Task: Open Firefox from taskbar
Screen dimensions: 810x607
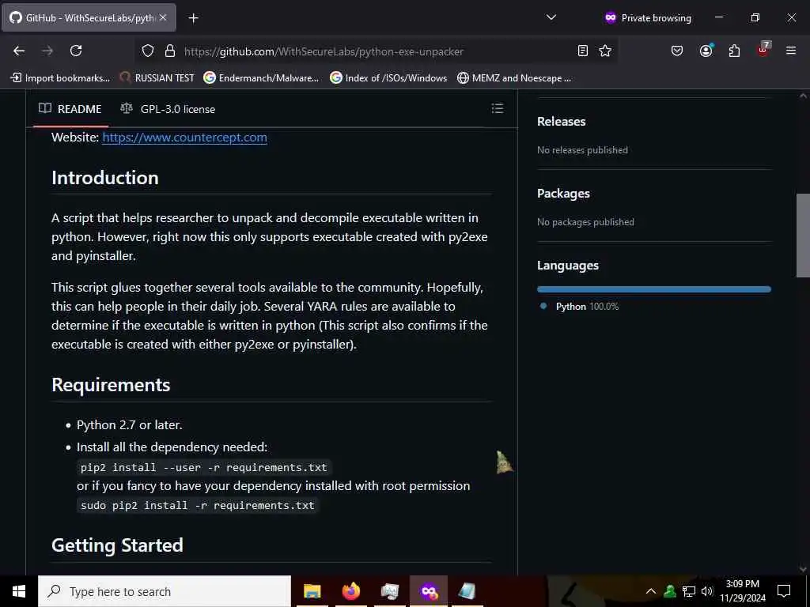Action: pos(350,591)
